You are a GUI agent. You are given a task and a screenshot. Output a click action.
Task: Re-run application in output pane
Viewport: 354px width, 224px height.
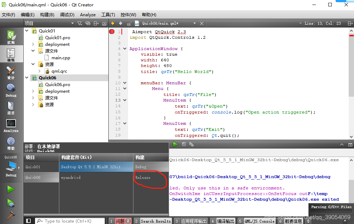click(175, 144)
